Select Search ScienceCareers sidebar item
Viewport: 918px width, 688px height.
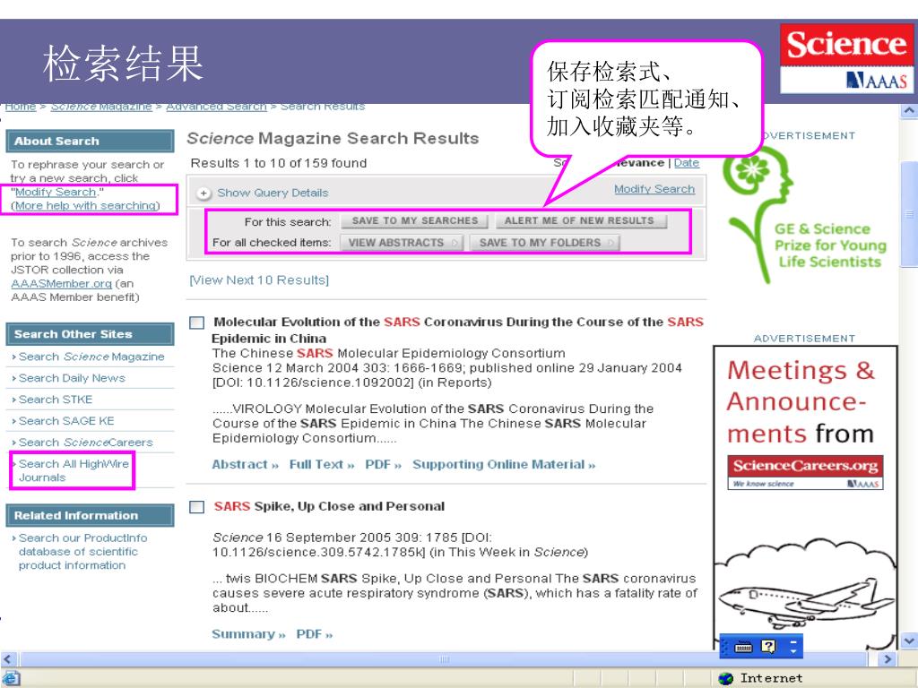pos(85,443)
